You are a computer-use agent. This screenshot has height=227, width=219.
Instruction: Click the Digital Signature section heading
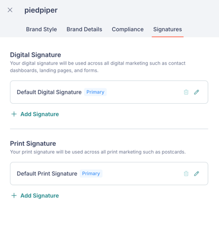pos(36,55)
